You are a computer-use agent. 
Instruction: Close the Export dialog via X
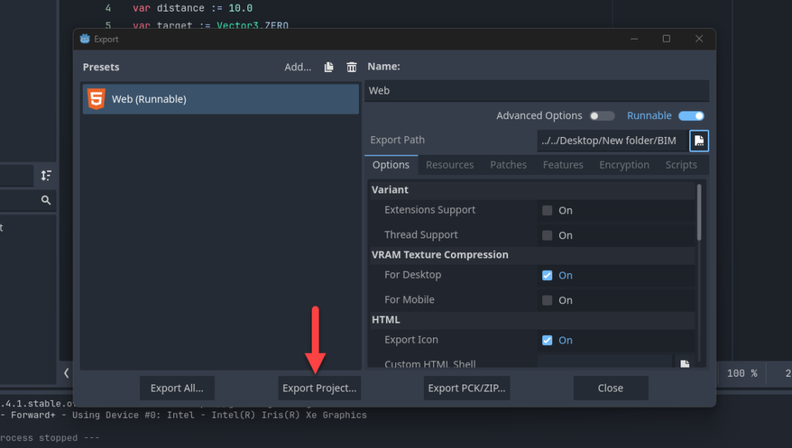tap(699, 39)
